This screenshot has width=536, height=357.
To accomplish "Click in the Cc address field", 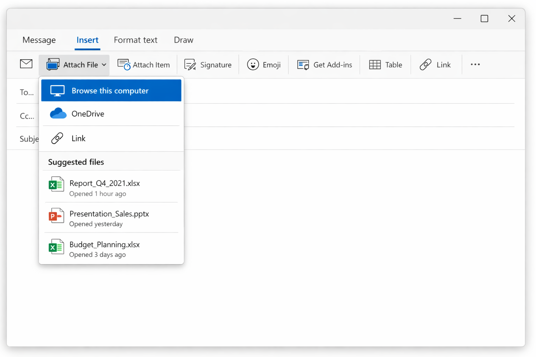I will [349, 115].
